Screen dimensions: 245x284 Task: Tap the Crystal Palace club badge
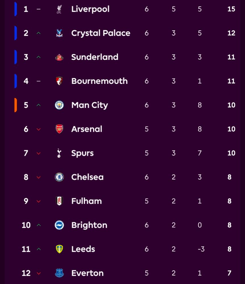[x=59, y=33]
